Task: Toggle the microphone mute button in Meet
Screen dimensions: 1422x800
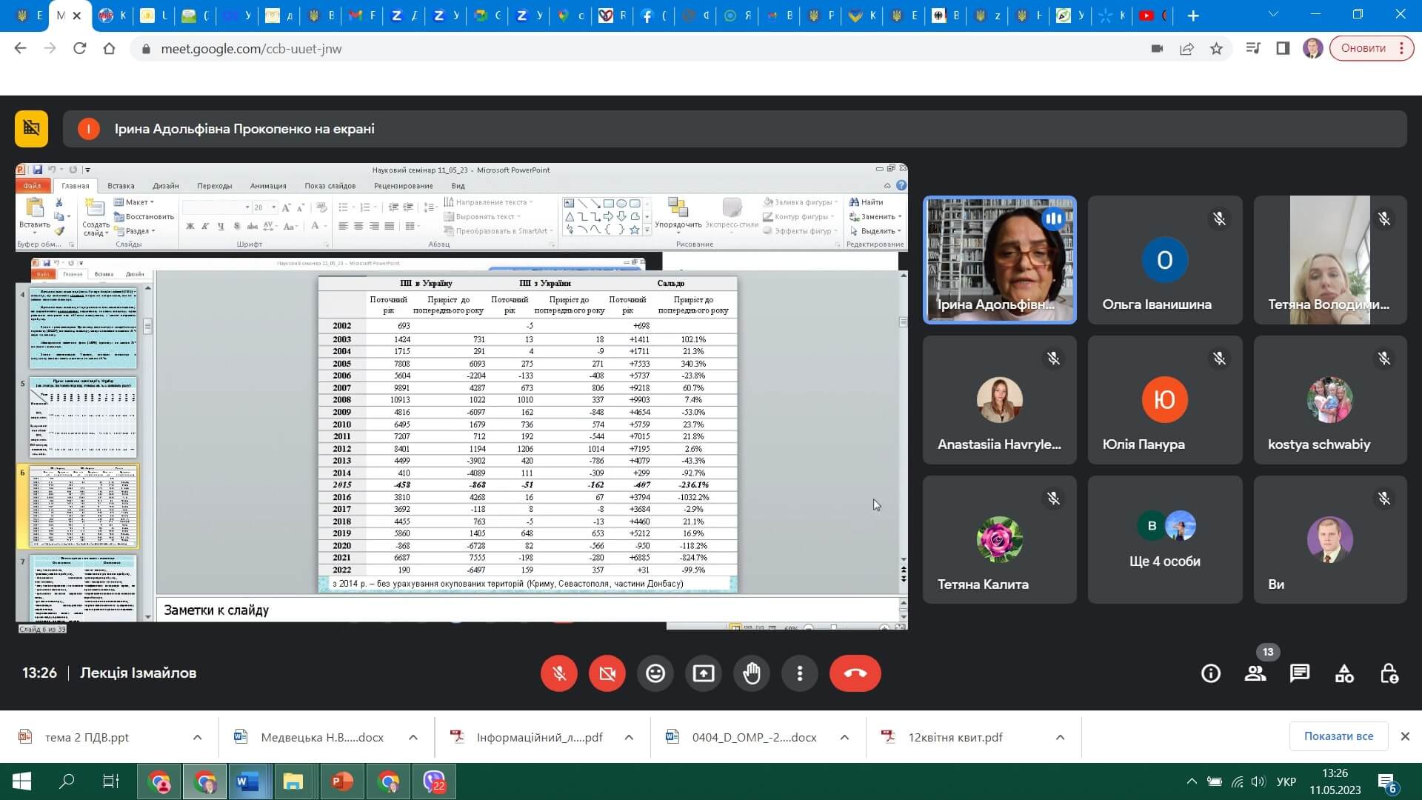Action: tap(558, 673)
